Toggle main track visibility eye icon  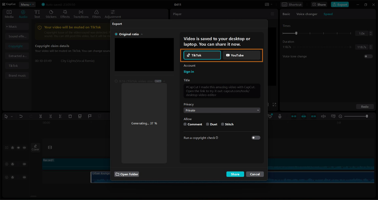(x=18, y=148)
